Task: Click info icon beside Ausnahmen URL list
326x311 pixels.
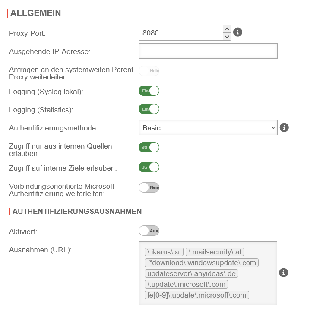Action: click(x=283, y=273)
